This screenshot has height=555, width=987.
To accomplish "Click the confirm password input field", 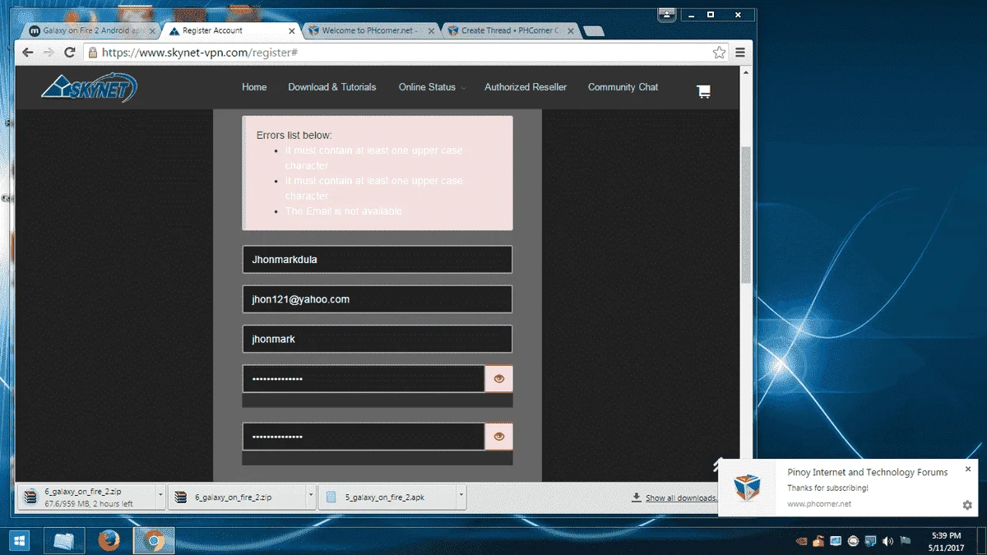I will 364,437.
